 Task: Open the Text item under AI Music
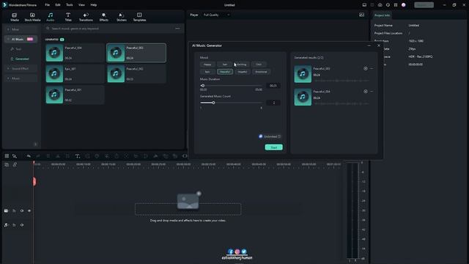point(18,49)
